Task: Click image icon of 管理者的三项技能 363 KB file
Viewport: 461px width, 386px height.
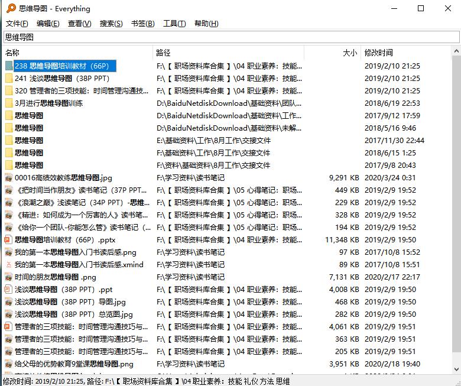Action: point(9,339)
